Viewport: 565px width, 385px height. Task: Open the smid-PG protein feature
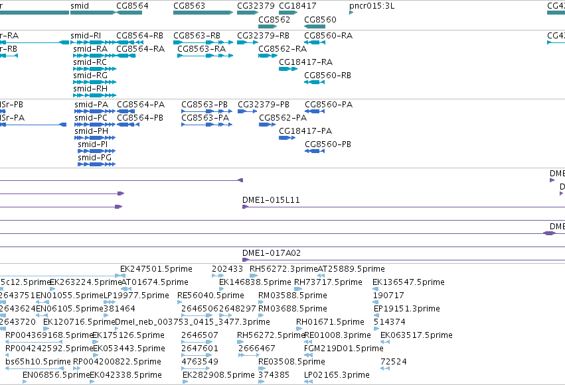(x=96, y=164)
